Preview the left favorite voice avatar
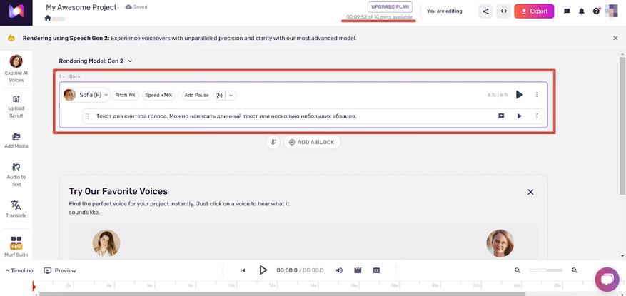Screen dimensions: 626x296 click(x=106, y=243)
